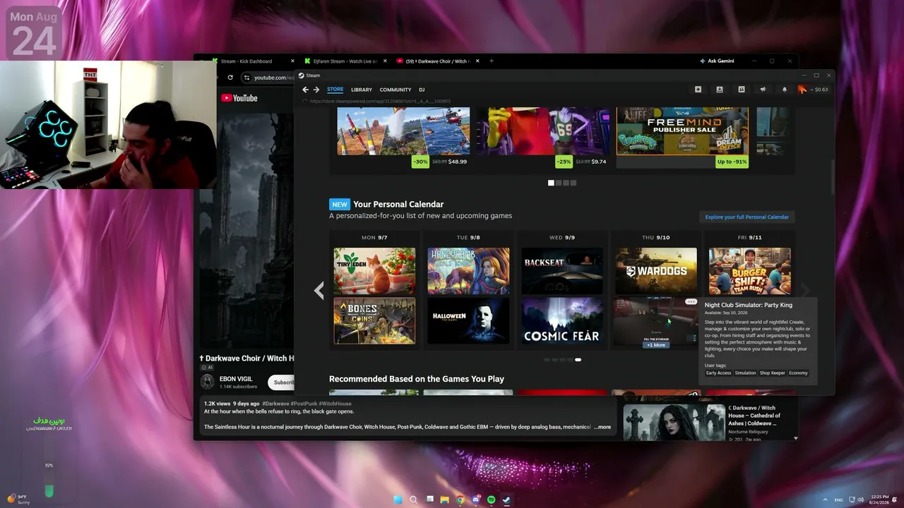Click the ellipsis options on Night Club Simulator
The image size is (904, 508).
tap(691, 302)
